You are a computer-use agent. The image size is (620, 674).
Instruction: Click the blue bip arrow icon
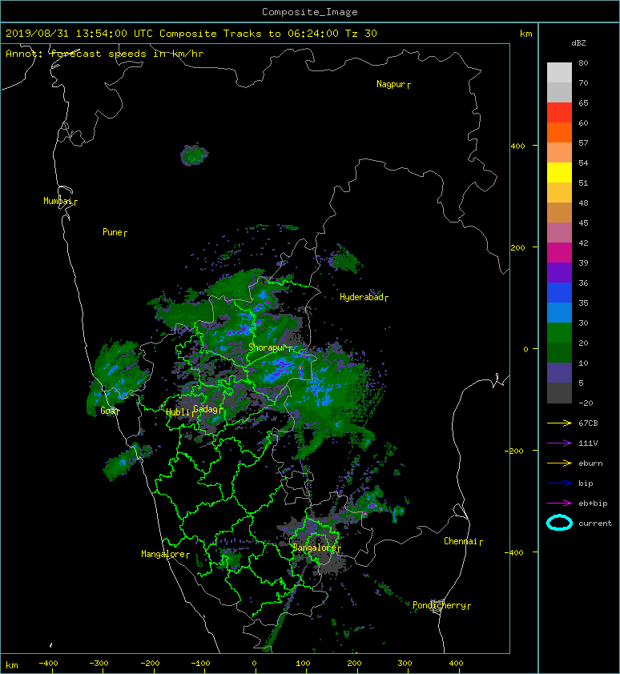coord(559,483)
